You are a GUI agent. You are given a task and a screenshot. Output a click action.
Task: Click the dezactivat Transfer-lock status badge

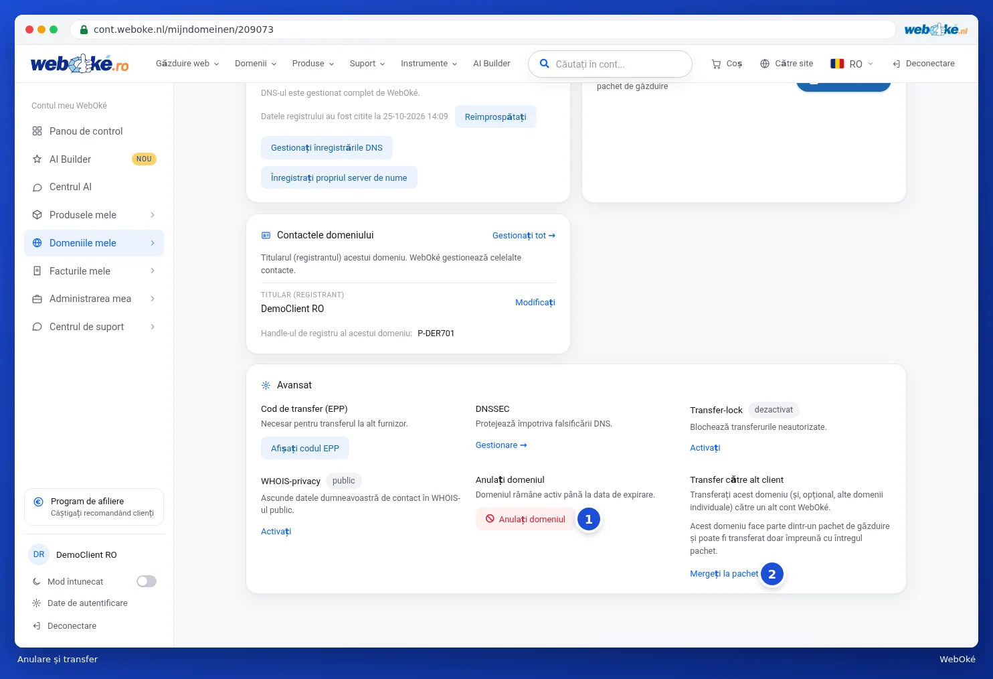tap(774, 410)
